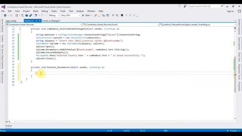Open the Build menu

36,11
